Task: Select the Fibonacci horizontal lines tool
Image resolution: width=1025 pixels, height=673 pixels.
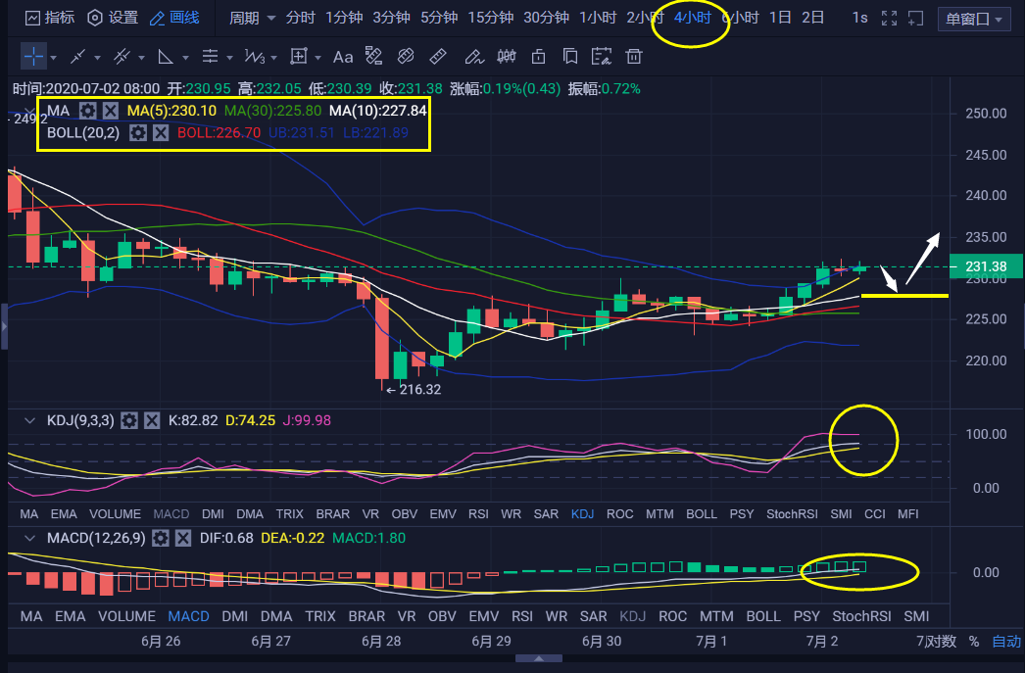Action: (x=210, y=57)
